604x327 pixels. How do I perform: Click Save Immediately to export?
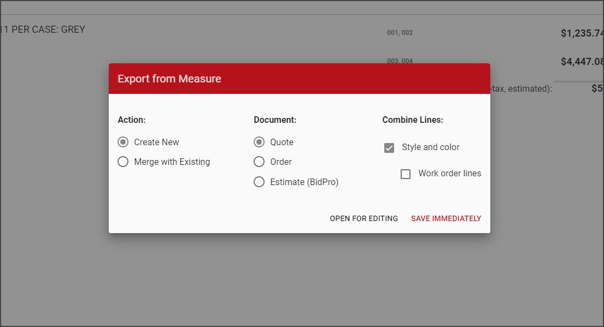[446, 218]
